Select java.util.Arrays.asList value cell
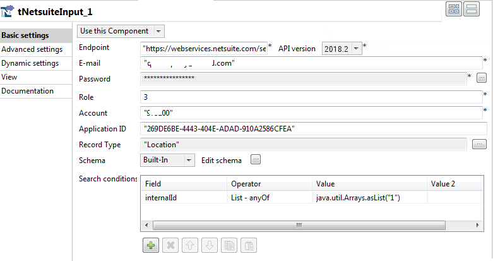 [369, 197]
